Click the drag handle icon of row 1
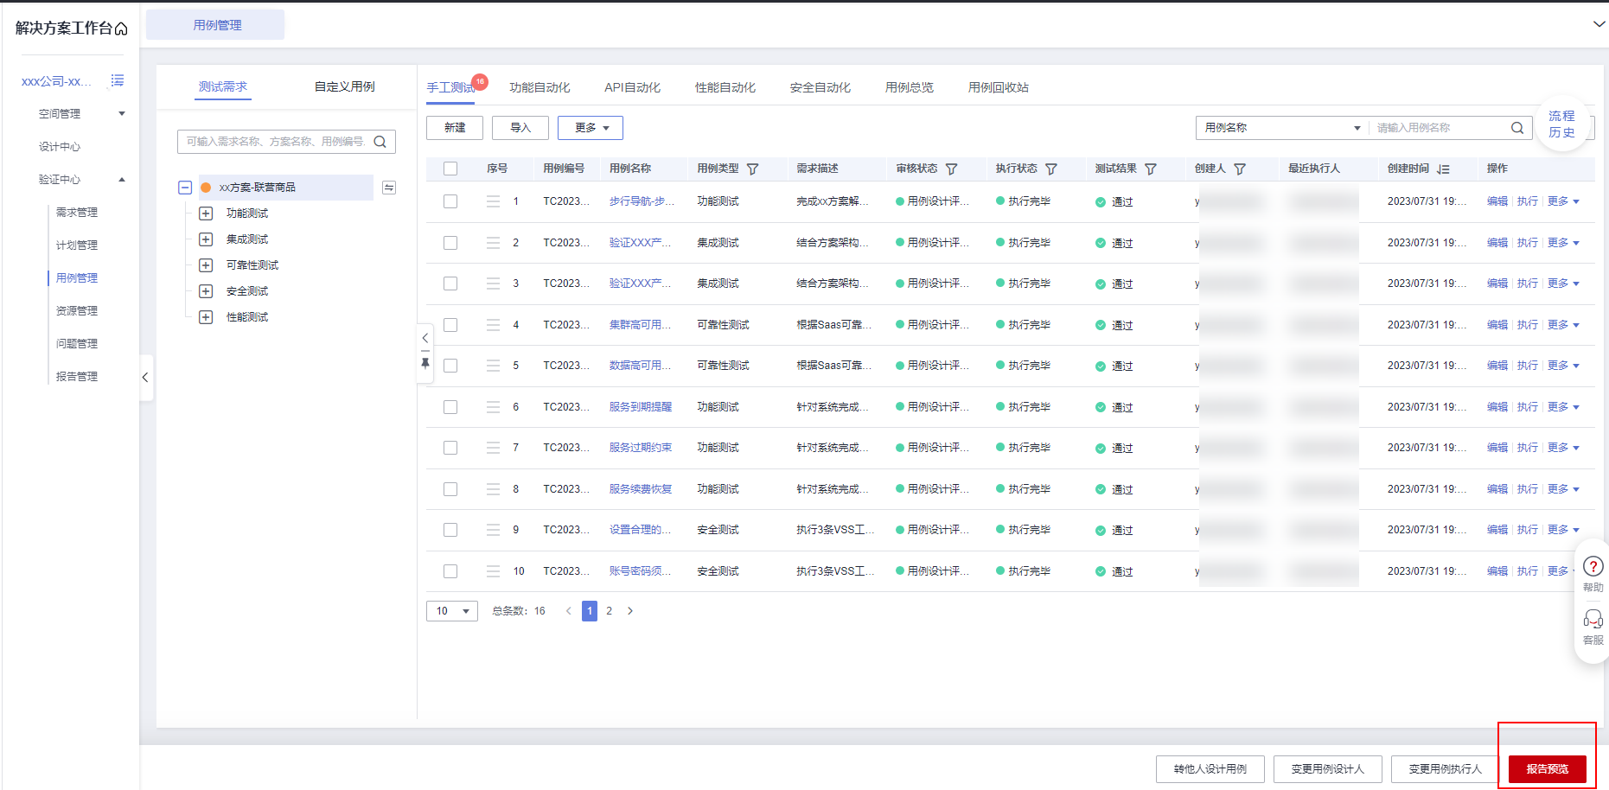 tap(493, 201)
